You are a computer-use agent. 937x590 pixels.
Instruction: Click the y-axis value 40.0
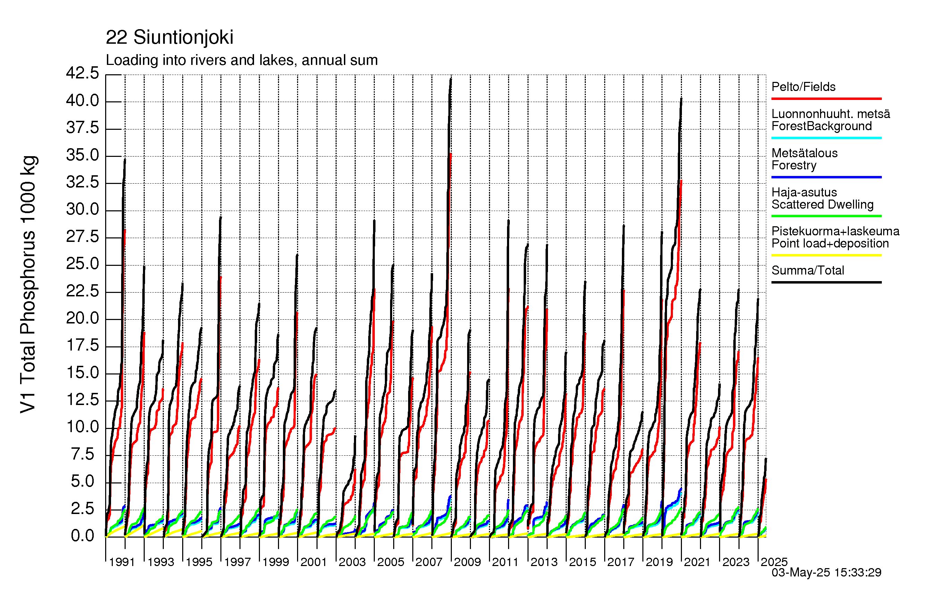tap(83, 101)
